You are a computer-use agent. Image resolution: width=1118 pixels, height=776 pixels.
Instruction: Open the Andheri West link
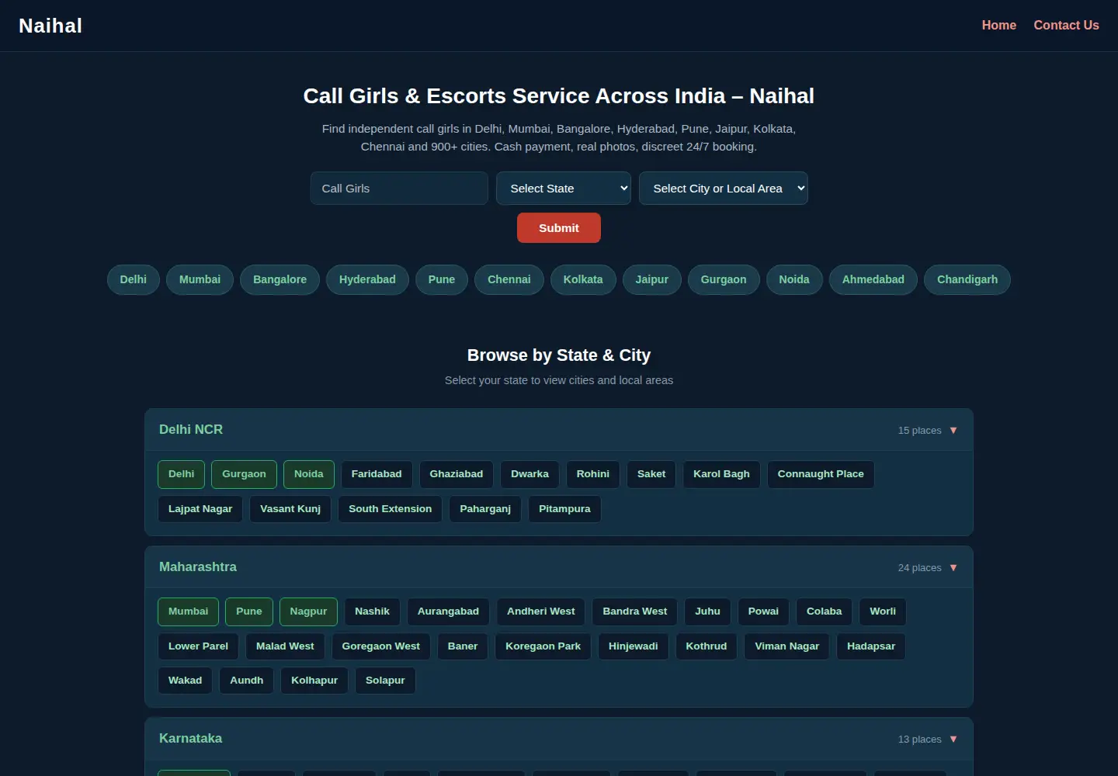click(541, 611)
